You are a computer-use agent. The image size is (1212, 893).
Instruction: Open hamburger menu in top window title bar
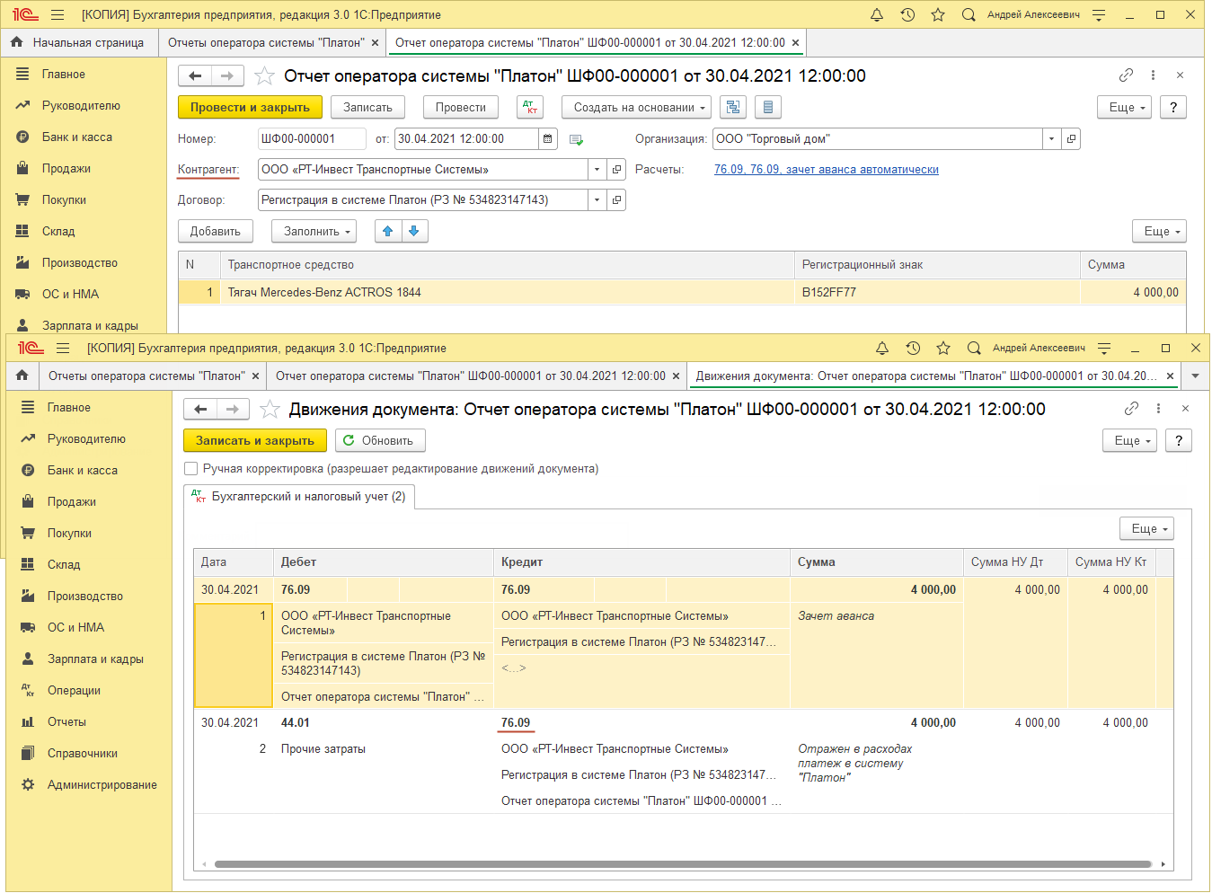pos(58,14)
